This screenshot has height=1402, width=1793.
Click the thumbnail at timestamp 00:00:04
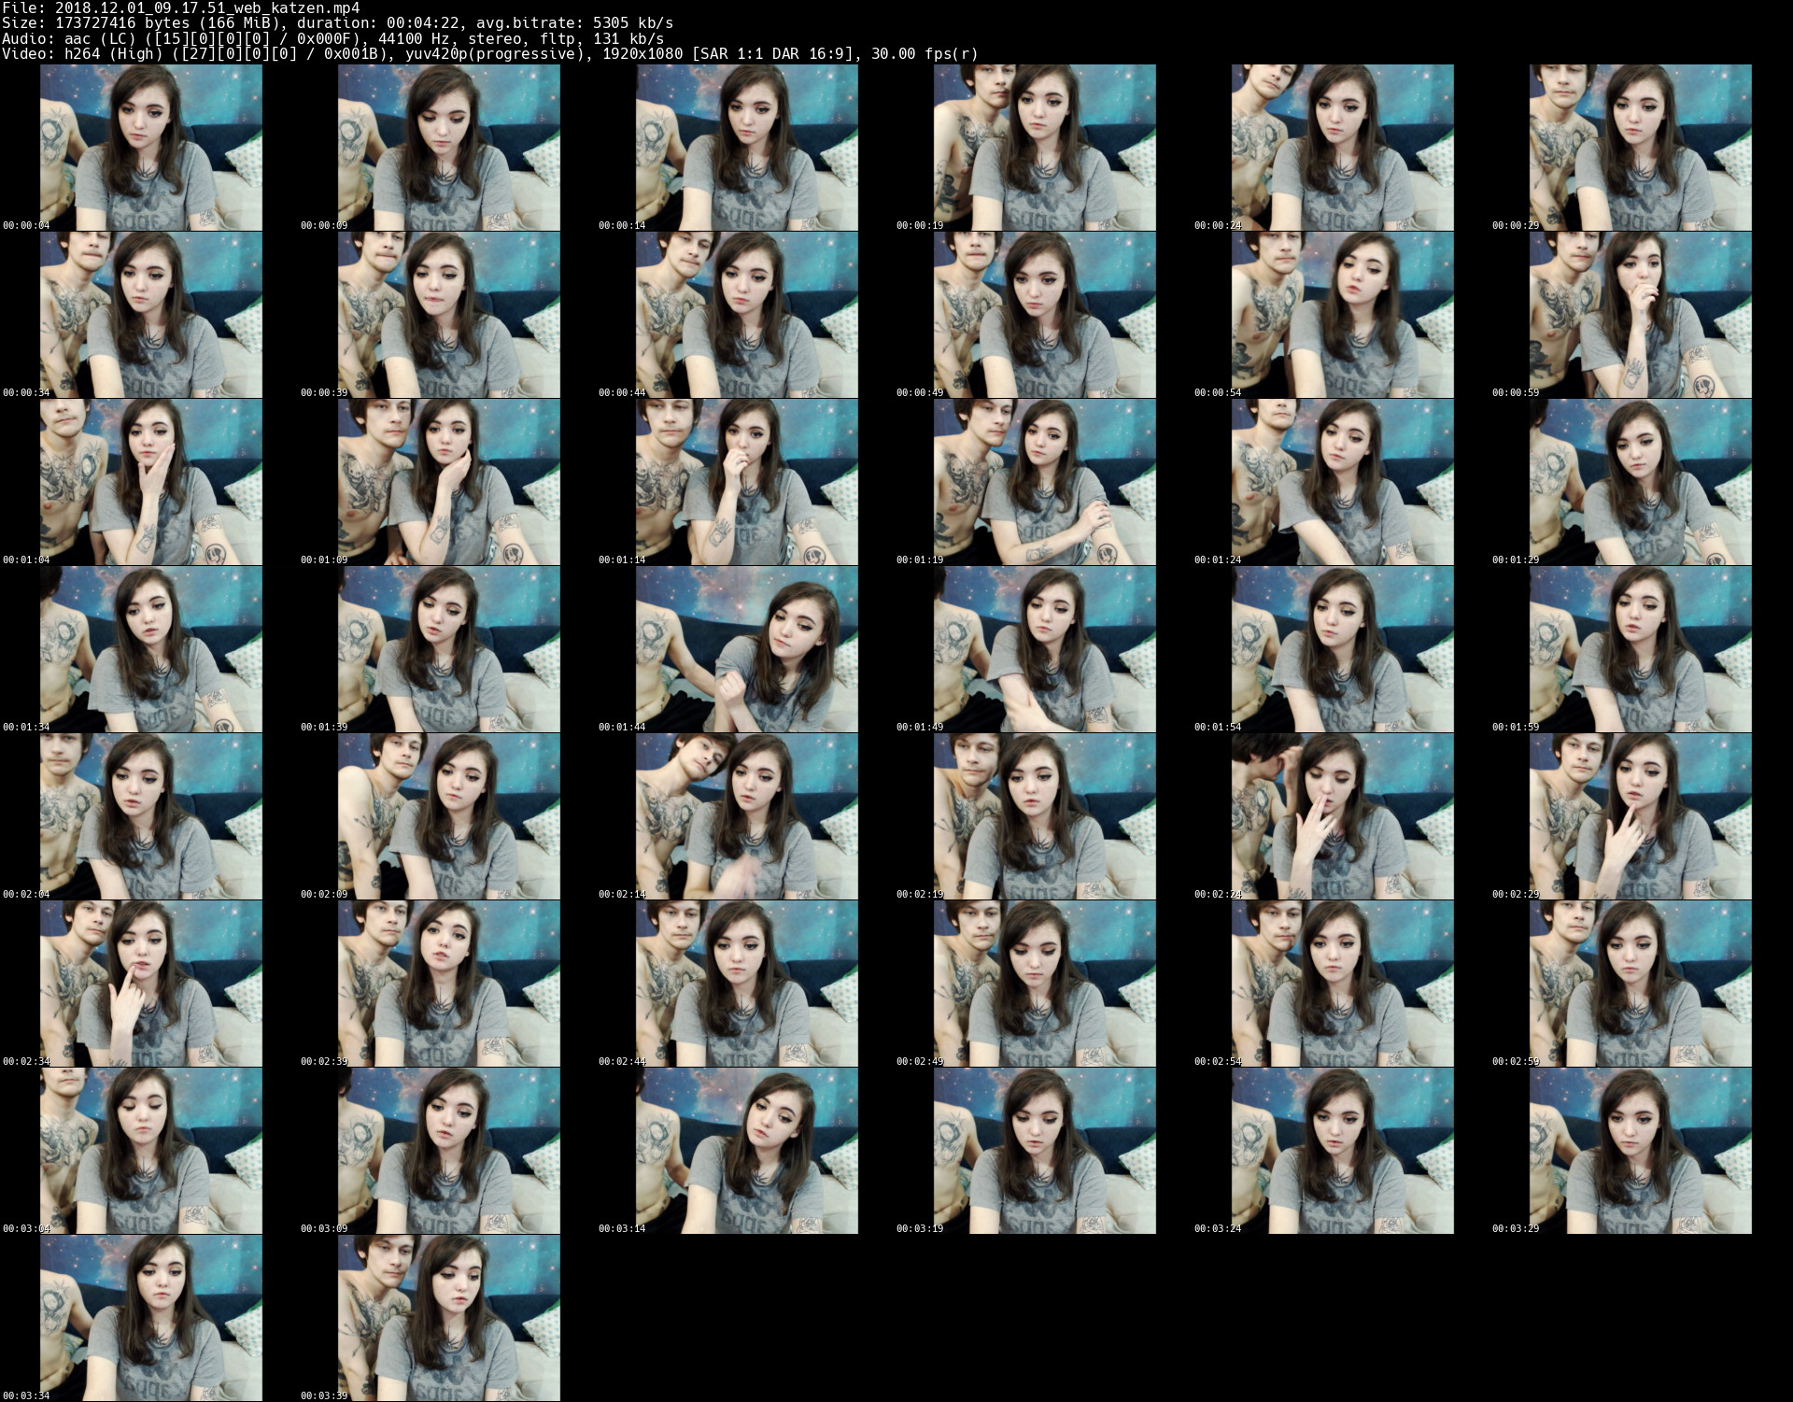tap(150, 148)
